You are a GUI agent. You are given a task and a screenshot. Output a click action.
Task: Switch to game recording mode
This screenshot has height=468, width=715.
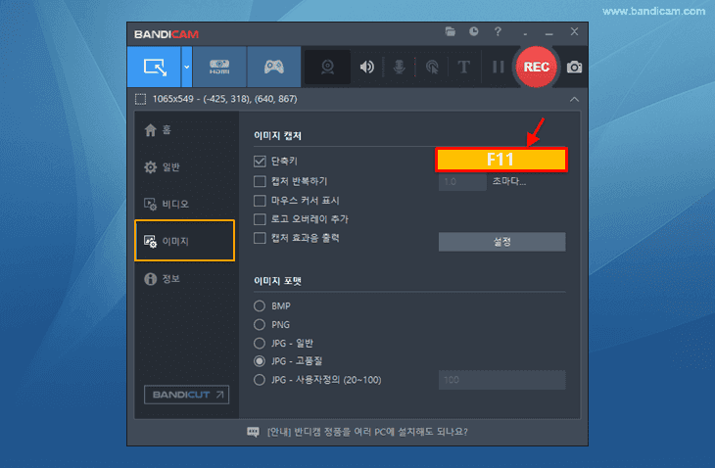coord(273,67)
